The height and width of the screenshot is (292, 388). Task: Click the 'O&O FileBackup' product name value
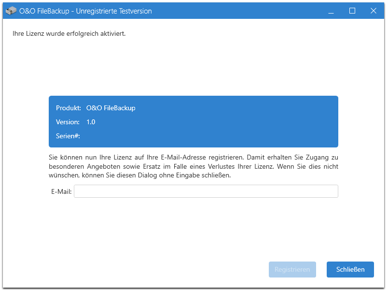pos(111,108)
